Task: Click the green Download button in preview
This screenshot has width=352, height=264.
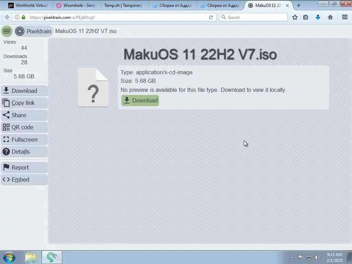Action: tap(140, 100)
